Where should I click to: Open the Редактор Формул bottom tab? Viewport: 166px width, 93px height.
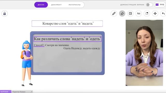coord(22,92)
